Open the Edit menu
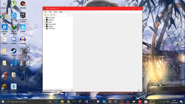This screenshot has height=104, width=185. coord(50,12)
